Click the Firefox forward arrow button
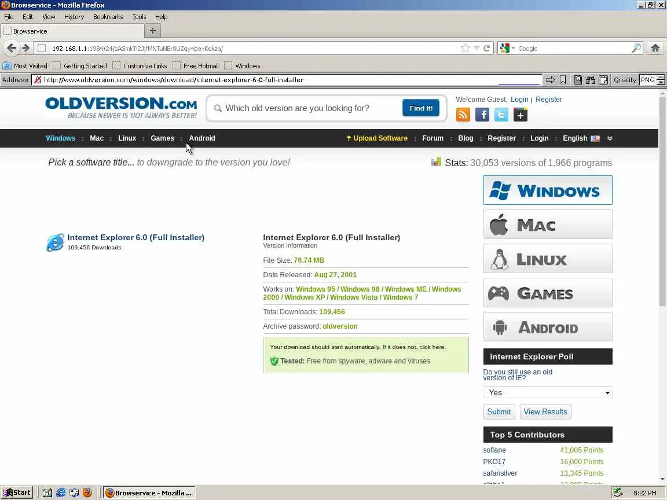667x500 pixels. click(x=26, y=48)
